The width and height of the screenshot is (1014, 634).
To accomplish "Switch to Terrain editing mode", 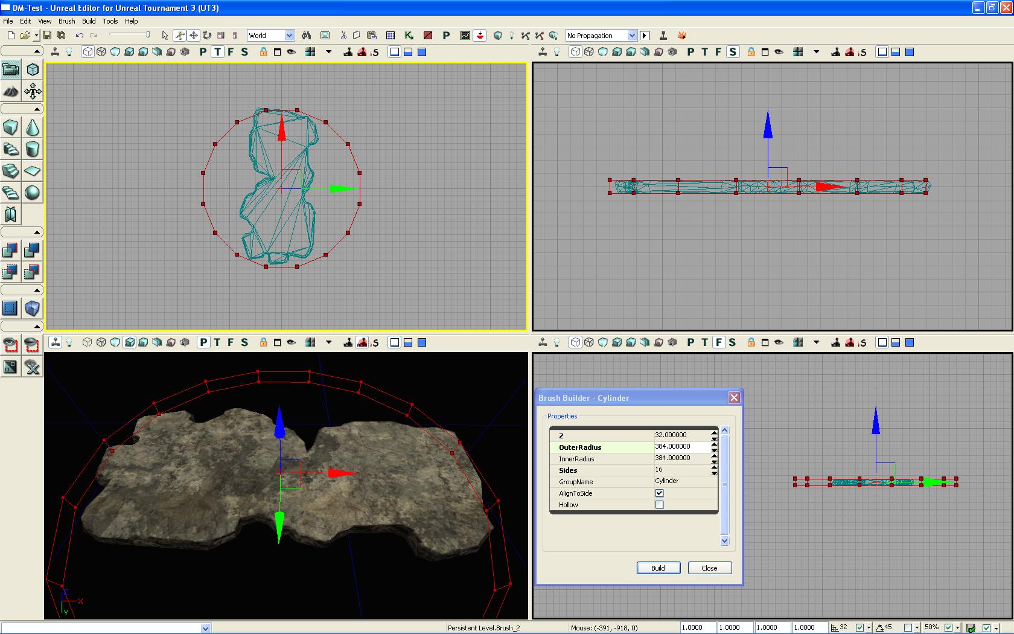I will click(11, 92).
